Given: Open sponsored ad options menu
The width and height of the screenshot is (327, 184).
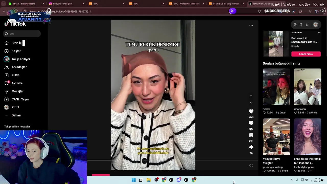Looking at the screenshot, I should [319, 32].
